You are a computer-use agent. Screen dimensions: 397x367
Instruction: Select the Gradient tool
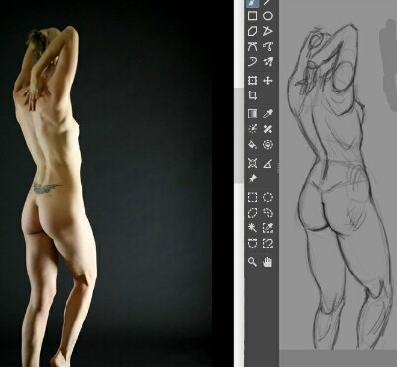click(253, 114)
